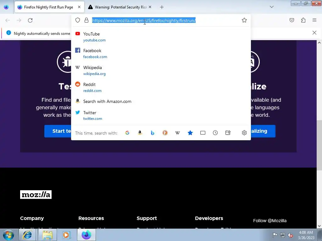This screenshot has width=322, height=241.
Task: Click the taskbar clock showing 4:08 AM
Action: coord(306,235)
